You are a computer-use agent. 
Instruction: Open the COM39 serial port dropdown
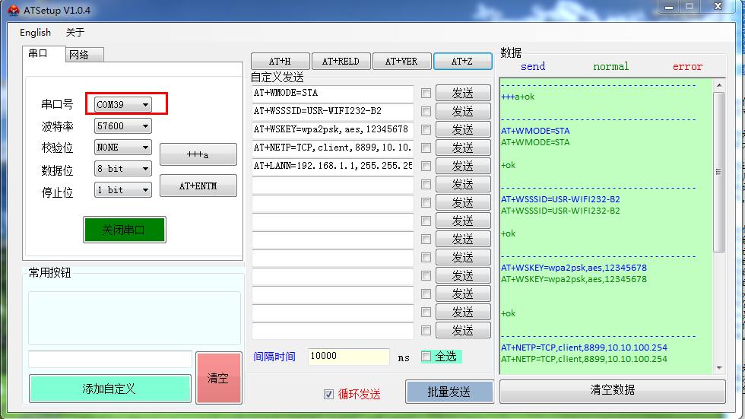coord(122,104)
